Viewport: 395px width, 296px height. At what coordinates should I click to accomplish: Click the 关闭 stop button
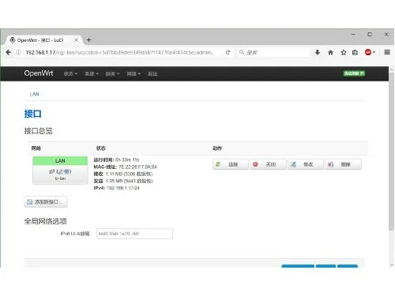pos(268,164)
